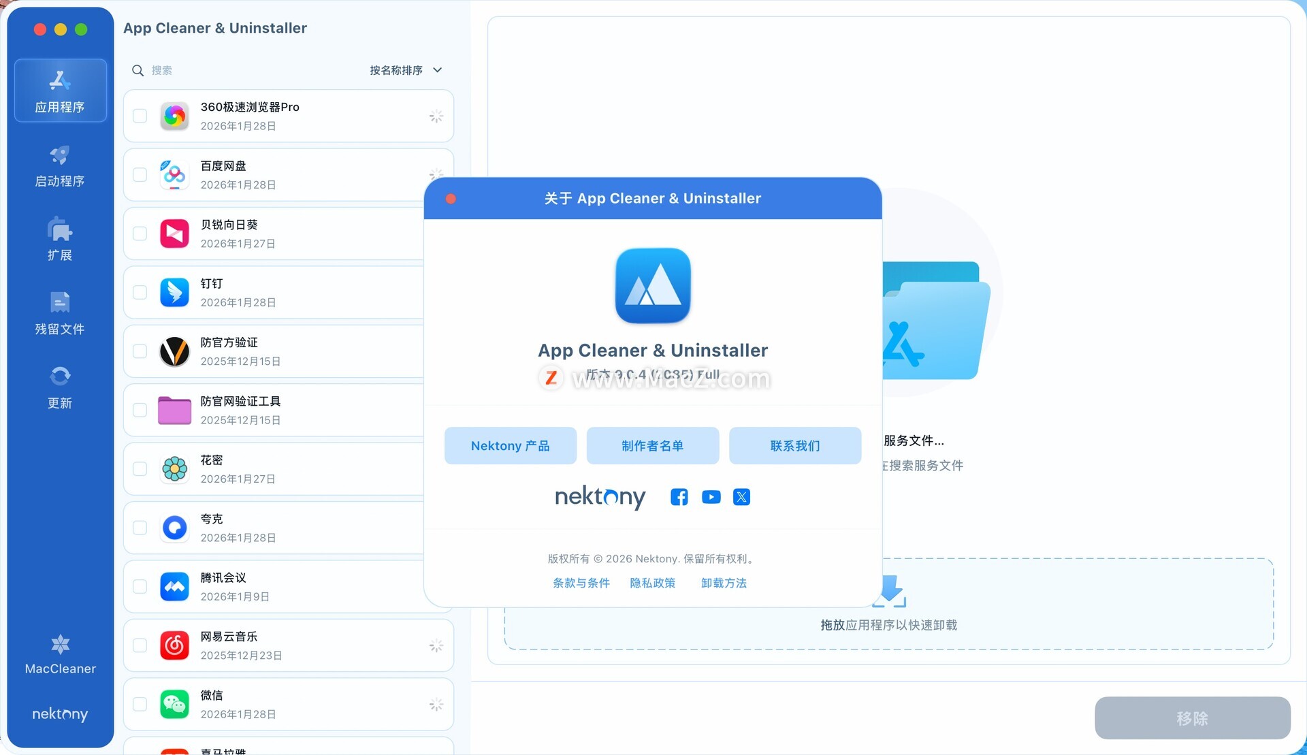Click the 网易云音乐 app icon
This screenshot has height=755, width=1307.
(174, 645)
